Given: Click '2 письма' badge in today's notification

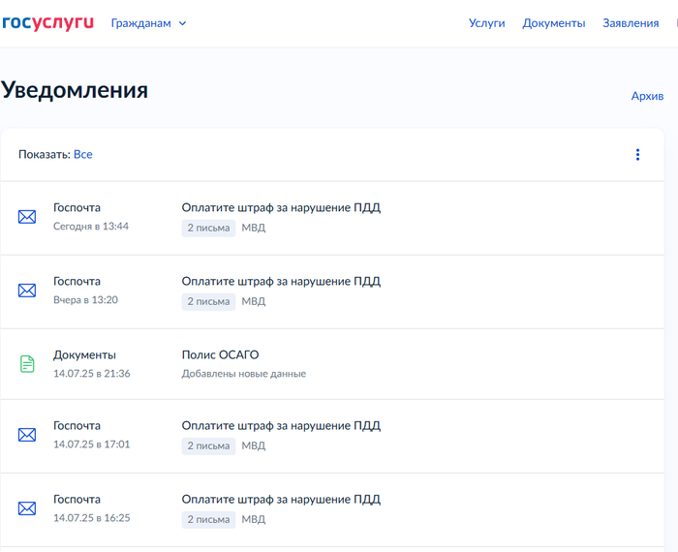Looking at the screenshot, I should pos(208,228).
